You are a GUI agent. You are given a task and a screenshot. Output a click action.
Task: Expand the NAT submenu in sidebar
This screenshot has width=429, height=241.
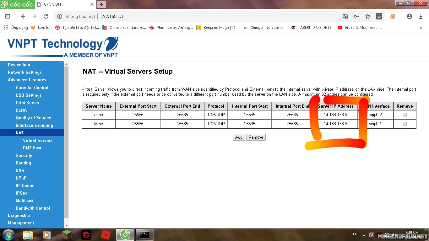(19, 133)
